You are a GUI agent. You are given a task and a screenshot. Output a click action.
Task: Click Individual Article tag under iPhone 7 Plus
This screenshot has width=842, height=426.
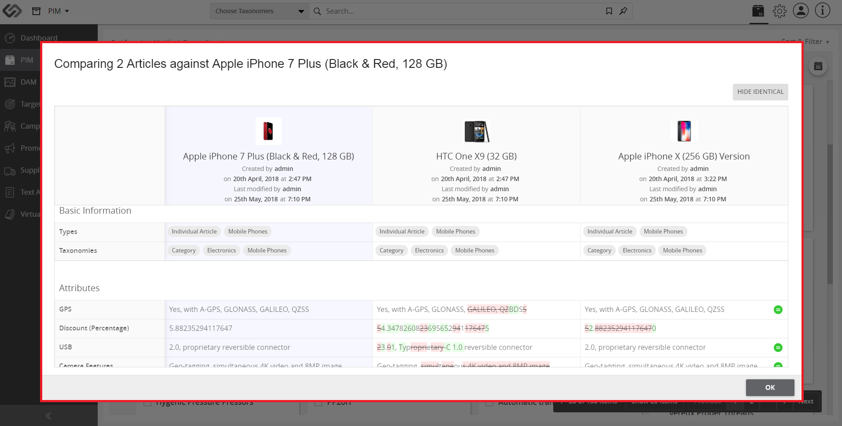194,231
